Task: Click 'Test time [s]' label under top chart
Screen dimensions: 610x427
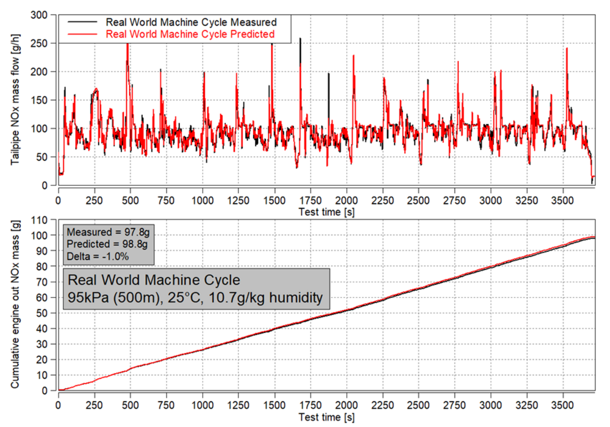Action: pos(326,212)
